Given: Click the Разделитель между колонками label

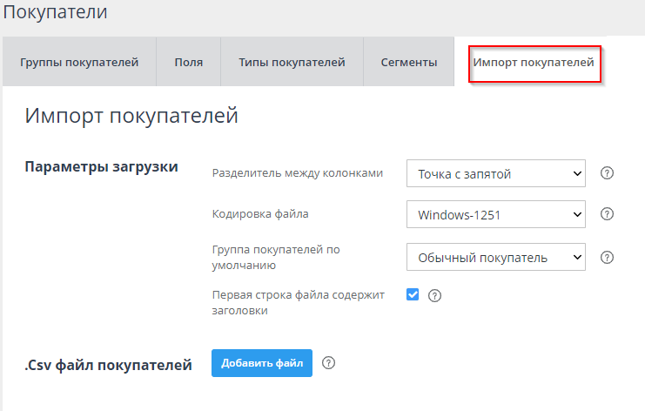Looking at the screenshot, I should (x=297, y=173).
